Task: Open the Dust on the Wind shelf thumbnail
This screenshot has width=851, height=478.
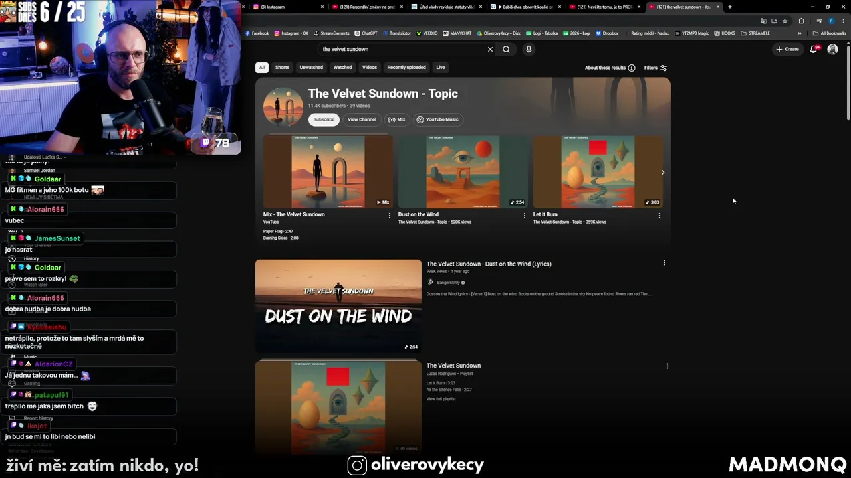Action: click(x=463, y=172)
